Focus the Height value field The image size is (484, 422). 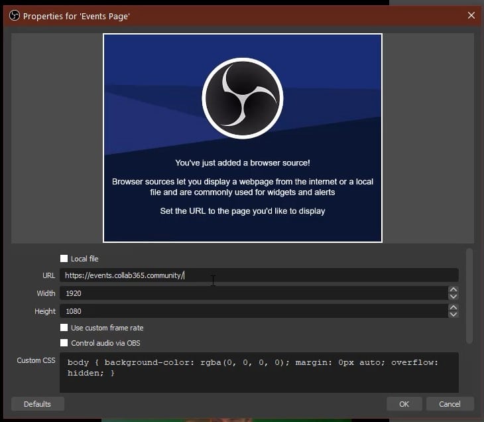tap(254, 311)
